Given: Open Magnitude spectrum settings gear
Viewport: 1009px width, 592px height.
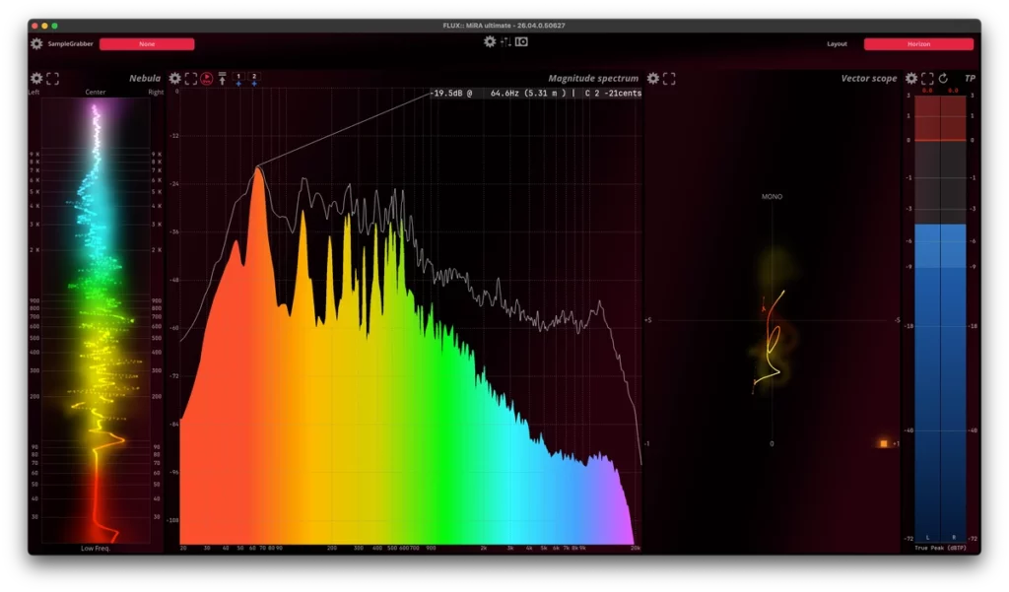Looking at the screenshot, I should (x=175, y=79).
